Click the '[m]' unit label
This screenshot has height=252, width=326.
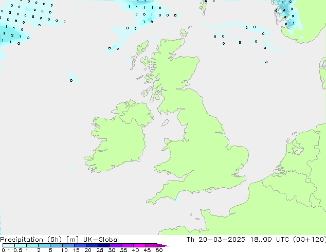pyautogui.click(x=72, y=240)
